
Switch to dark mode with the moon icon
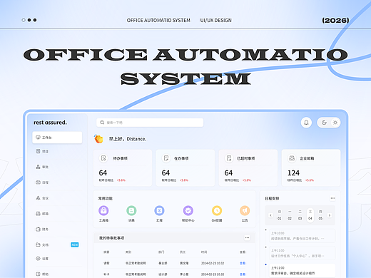coord(324,123)
